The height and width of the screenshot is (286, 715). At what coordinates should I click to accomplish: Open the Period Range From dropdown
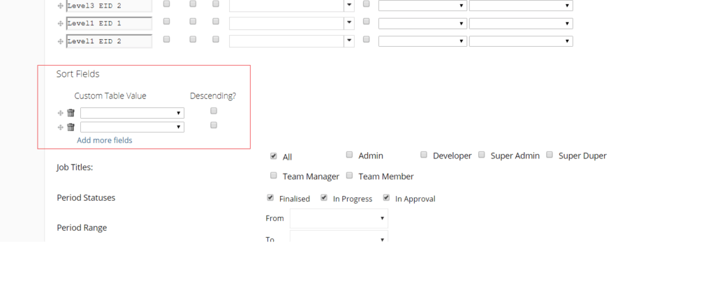(x=339, y=218)
